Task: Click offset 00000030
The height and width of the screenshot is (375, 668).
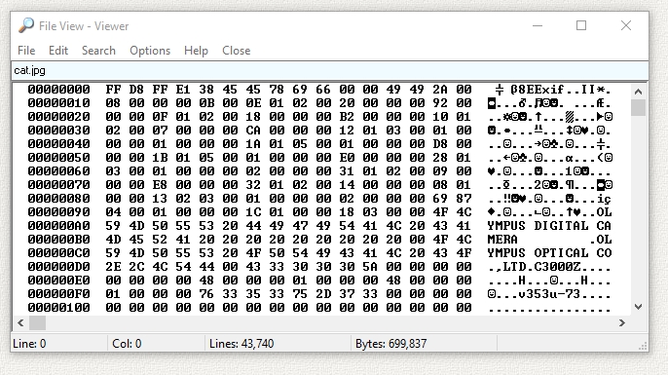Action: pos(58,131)
